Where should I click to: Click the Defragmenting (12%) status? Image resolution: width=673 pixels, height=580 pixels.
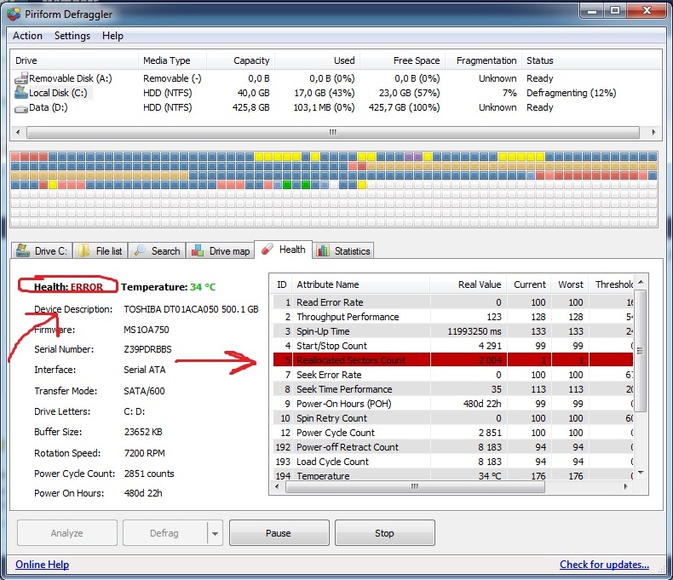click(572, 93)
